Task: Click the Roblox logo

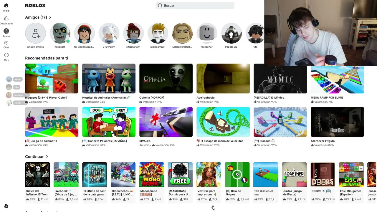Action: (35, 6)
